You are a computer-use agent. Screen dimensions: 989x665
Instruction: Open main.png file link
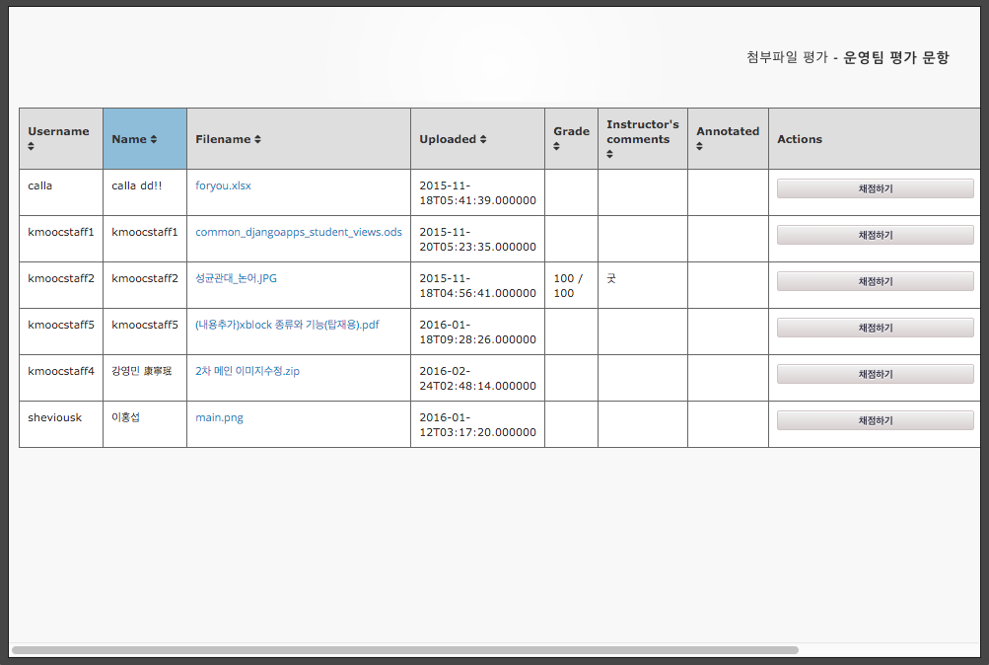click(219, 417)
